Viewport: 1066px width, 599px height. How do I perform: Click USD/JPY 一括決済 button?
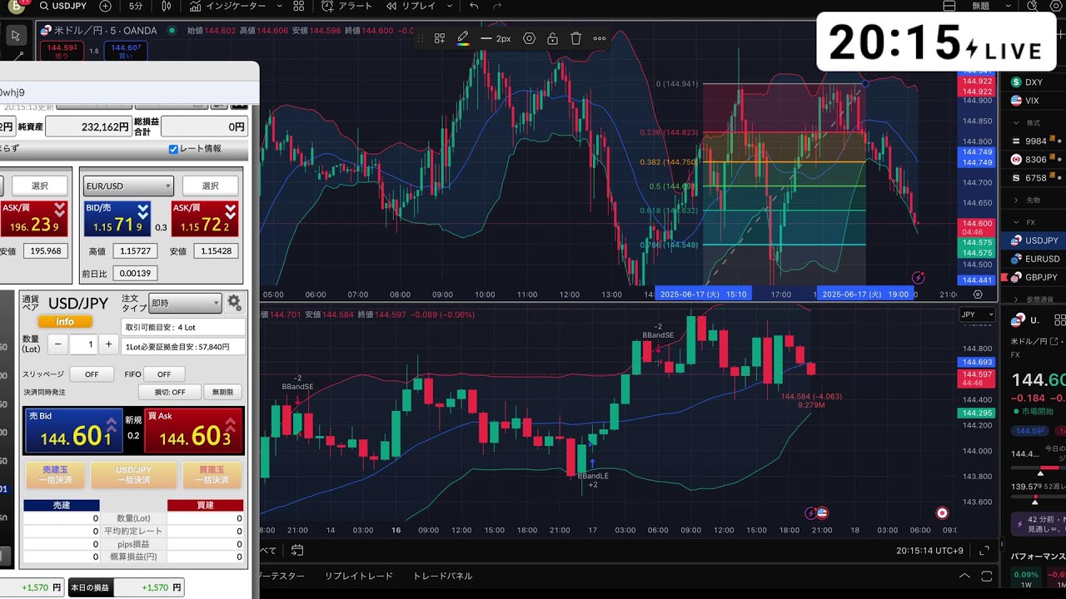[133, 475]
